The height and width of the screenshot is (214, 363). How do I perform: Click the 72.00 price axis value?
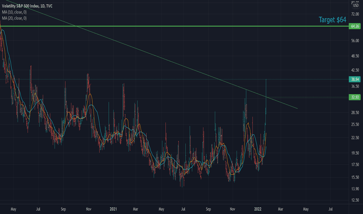[x=355, y=14]
